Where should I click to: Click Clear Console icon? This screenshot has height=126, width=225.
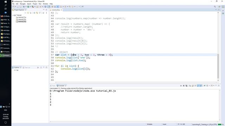[x=190, y=86]
